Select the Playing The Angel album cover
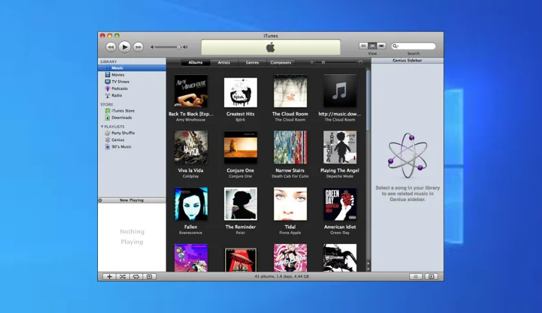542x313 pixels. click(x=340, y=147)
